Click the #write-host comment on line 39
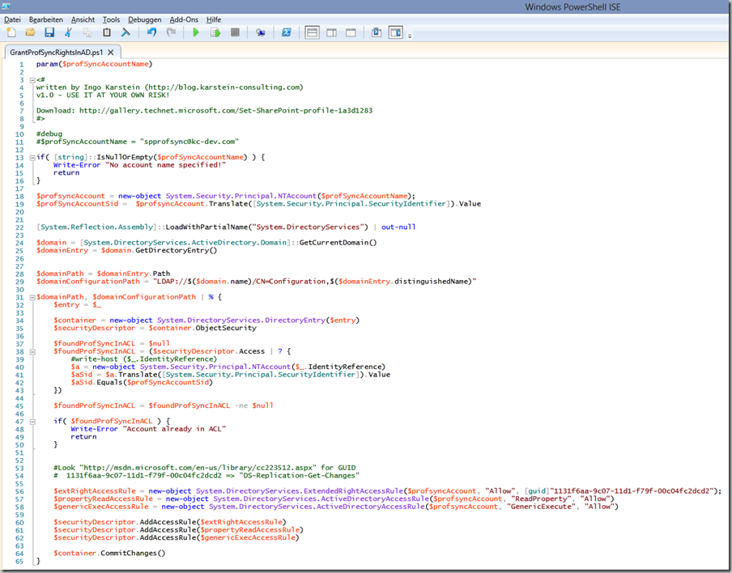732x573 pixels. coord(144,359)
